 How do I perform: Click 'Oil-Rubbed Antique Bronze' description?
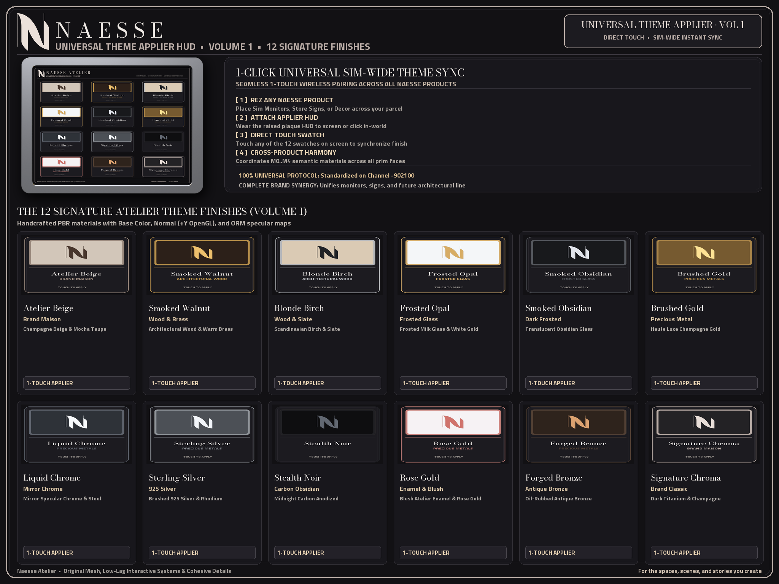click(x=558, y=499)
